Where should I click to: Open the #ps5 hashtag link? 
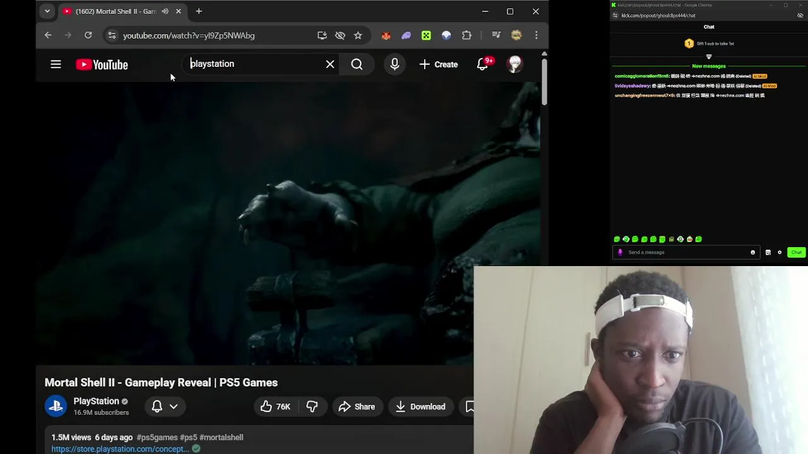tap(189, 437)
